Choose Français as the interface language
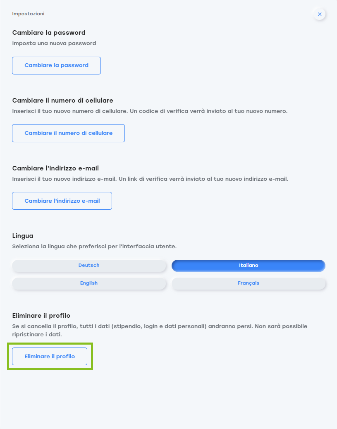 [249, 283]
